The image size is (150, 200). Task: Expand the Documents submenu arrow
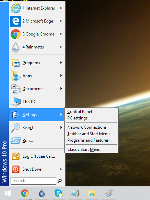[61, 88]
